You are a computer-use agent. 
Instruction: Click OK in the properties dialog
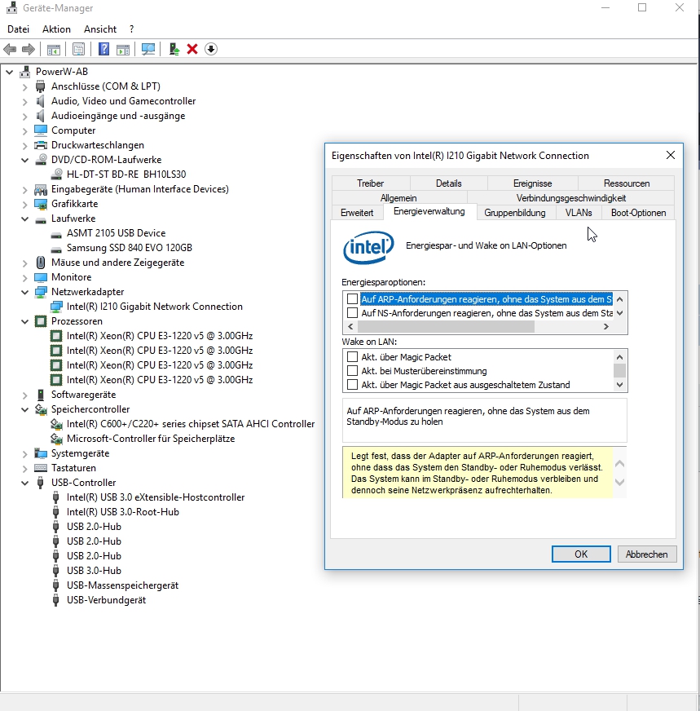[x=581, y=554]
